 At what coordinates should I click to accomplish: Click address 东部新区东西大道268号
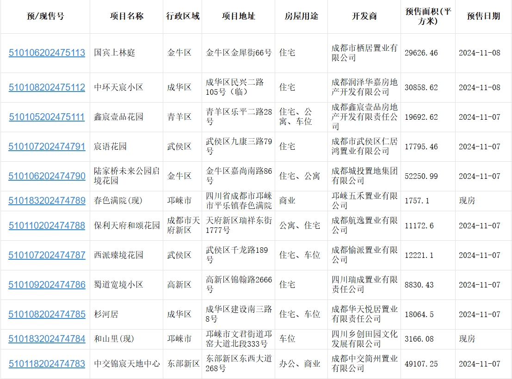[x=239, y=364]
